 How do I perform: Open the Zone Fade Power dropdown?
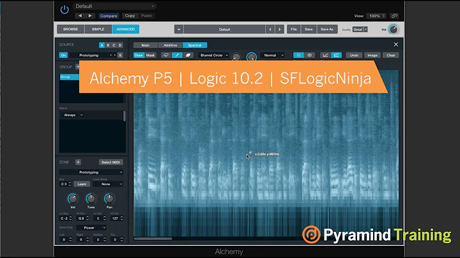(91, 227)
